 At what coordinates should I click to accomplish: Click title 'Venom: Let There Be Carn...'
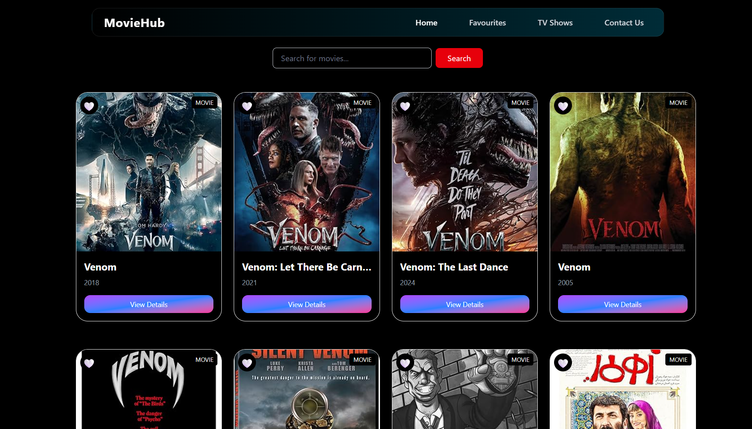[x=306, y=267]
